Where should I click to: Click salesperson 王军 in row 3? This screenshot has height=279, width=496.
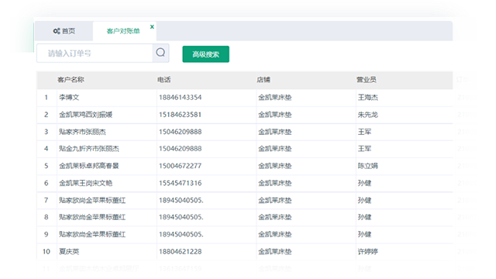coord(364,132)
